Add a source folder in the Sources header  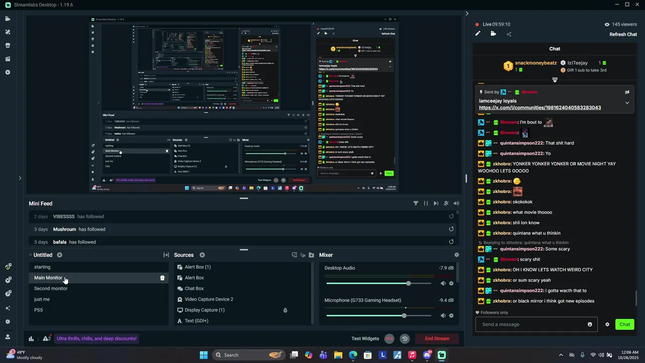coord(311,255)
